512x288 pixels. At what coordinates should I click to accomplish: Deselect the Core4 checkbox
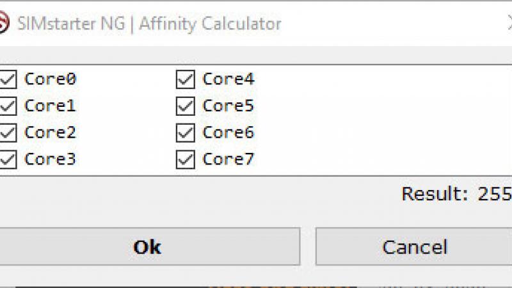click(x=185, y=79)
